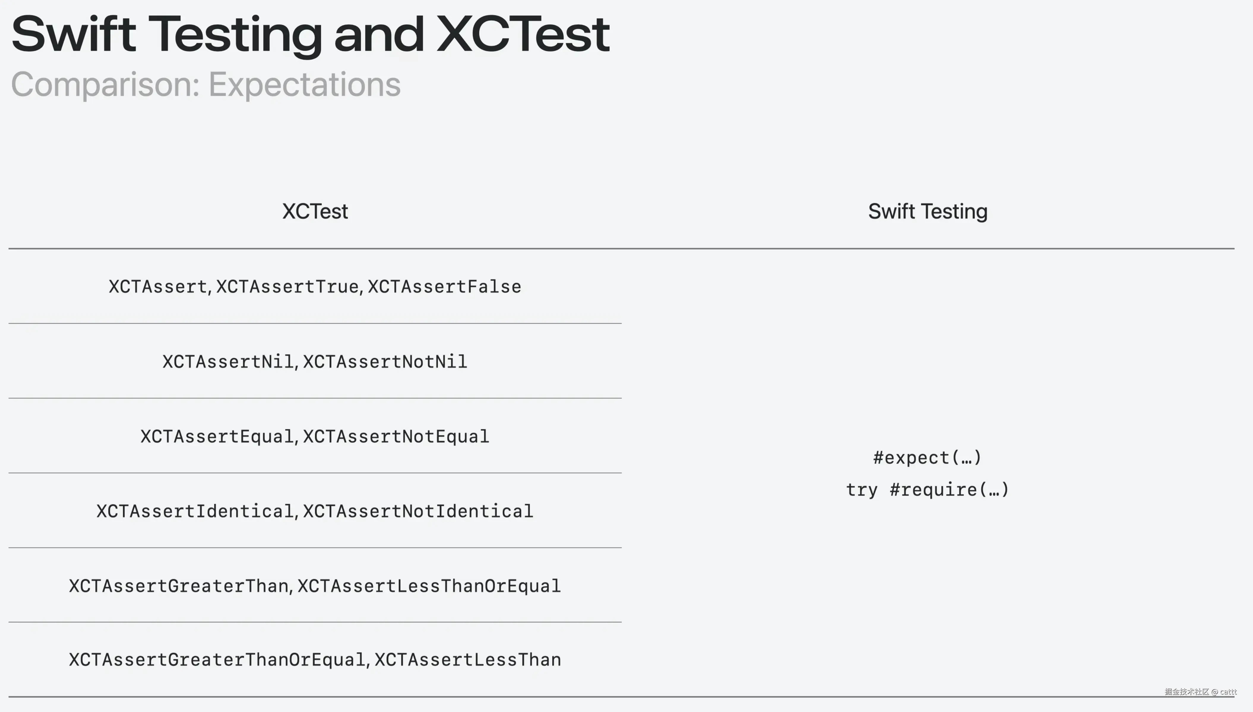Select the "try #require(…)" text
The height and width of the screenshot is (712, 1253).
tap(927, 490)
